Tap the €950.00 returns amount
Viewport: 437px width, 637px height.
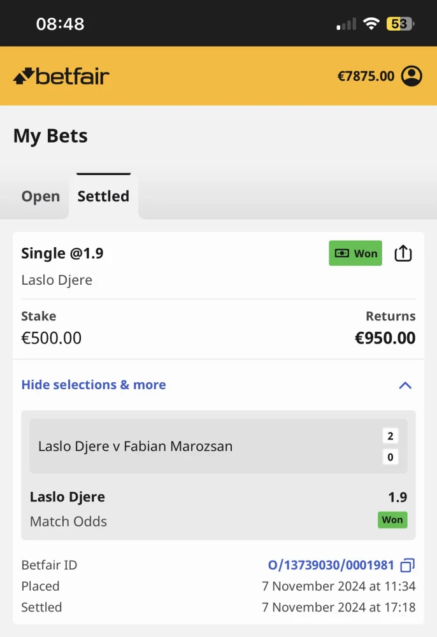point(385,338)
